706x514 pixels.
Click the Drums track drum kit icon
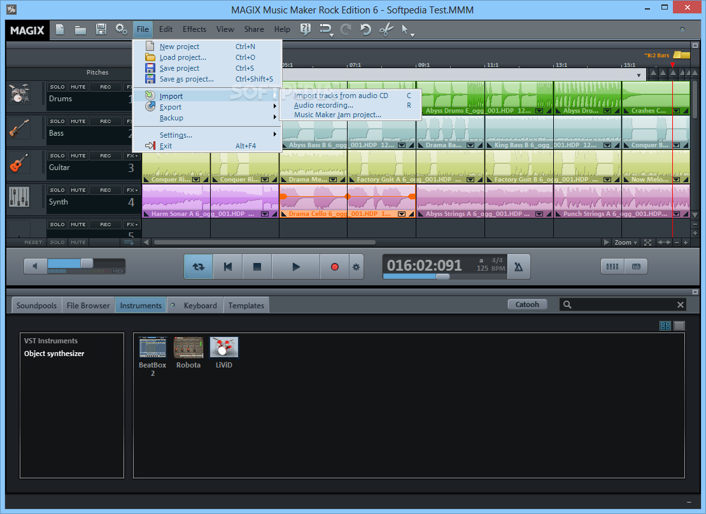point(19,94)
